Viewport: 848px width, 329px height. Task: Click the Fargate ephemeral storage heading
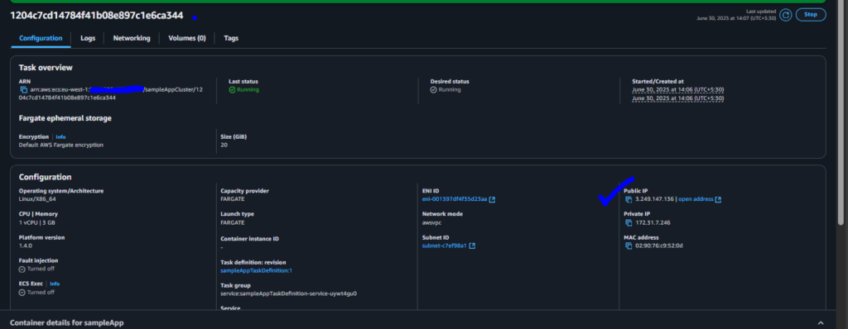[x=65, y=117]
